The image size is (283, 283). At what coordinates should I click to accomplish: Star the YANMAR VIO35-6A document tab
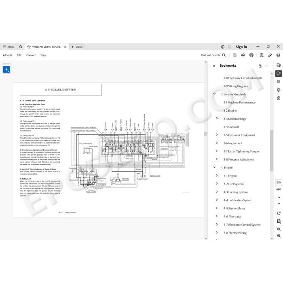[29, 47]
